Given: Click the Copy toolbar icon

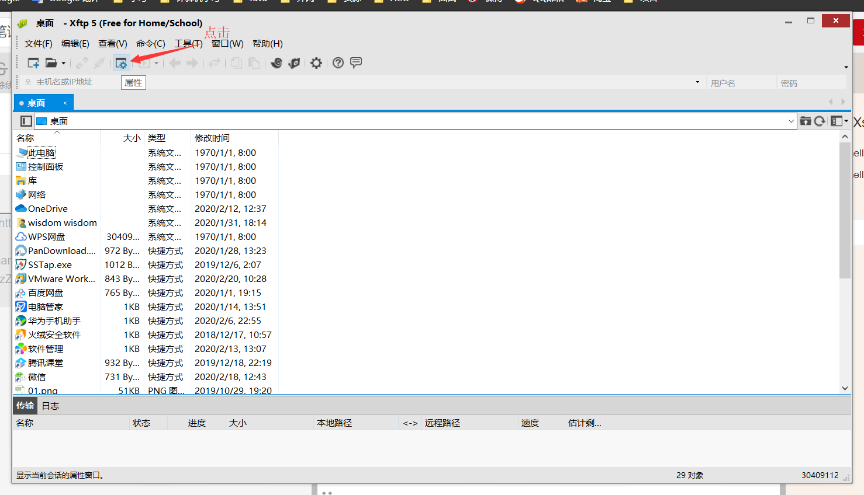Looking at the screenshot, I should pos(236,63).
